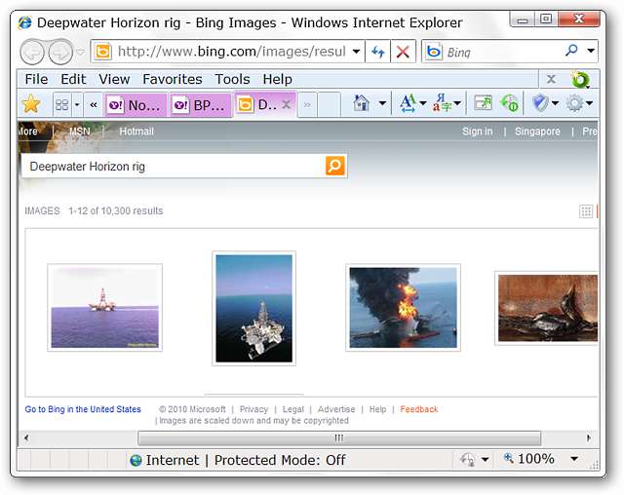624x495 pixels.
Task: Click the Safety shield icon
Action: tap(540, 103)
